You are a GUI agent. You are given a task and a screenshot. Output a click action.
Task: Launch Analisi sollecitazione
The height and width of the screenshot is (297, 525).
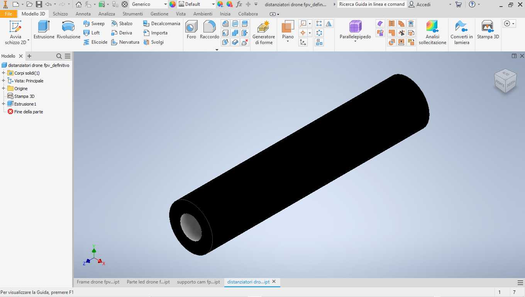point(432,32)
